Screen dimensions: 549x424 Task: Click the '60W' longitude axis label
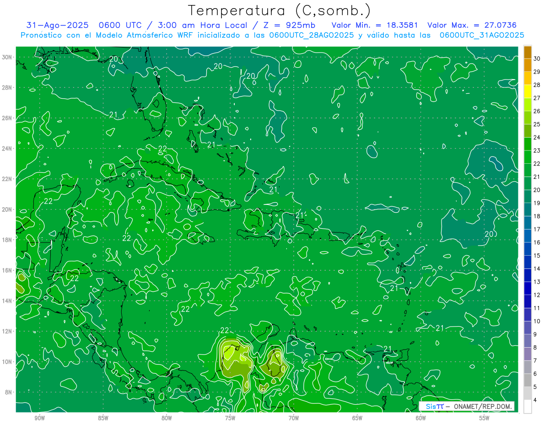(x=420, y=418)
